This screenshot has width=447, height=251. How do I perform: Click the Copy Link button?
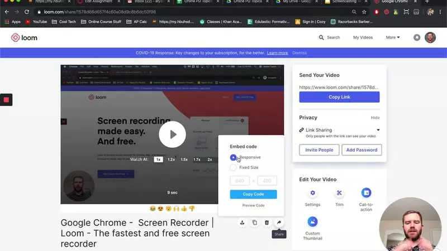point(339,97)
